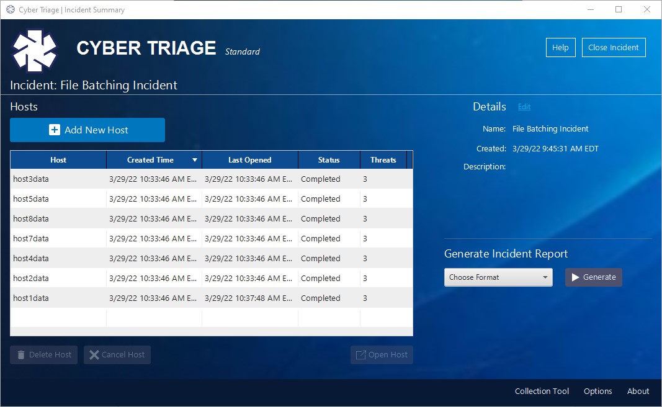Sort by the Threats column header

[383, 160]
